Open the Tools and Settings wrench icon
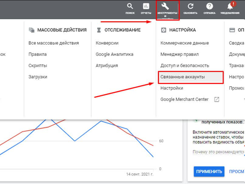245x184 pixels. [x=167, y=6]
